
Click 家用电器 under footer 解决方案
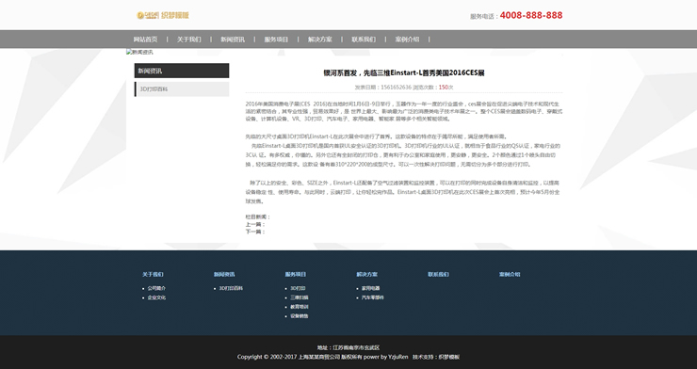[x=370, y=288]
